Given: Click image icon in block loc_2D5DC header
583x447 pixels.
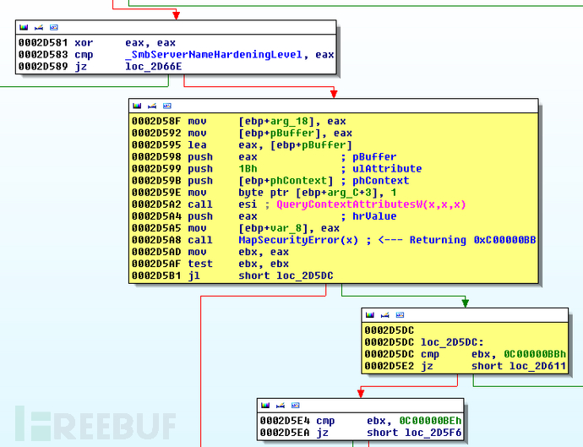Looking at the screenshot, I should [x=400, y=315].
